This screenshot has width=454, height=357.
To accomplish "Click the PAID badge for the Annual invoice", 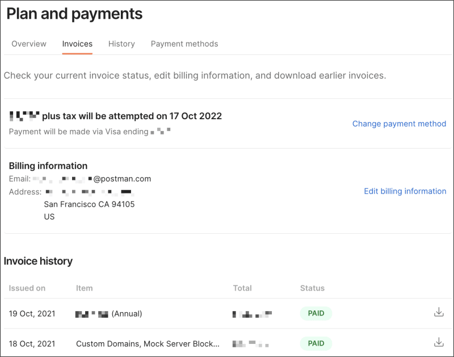I will click(x=316, y=313).
